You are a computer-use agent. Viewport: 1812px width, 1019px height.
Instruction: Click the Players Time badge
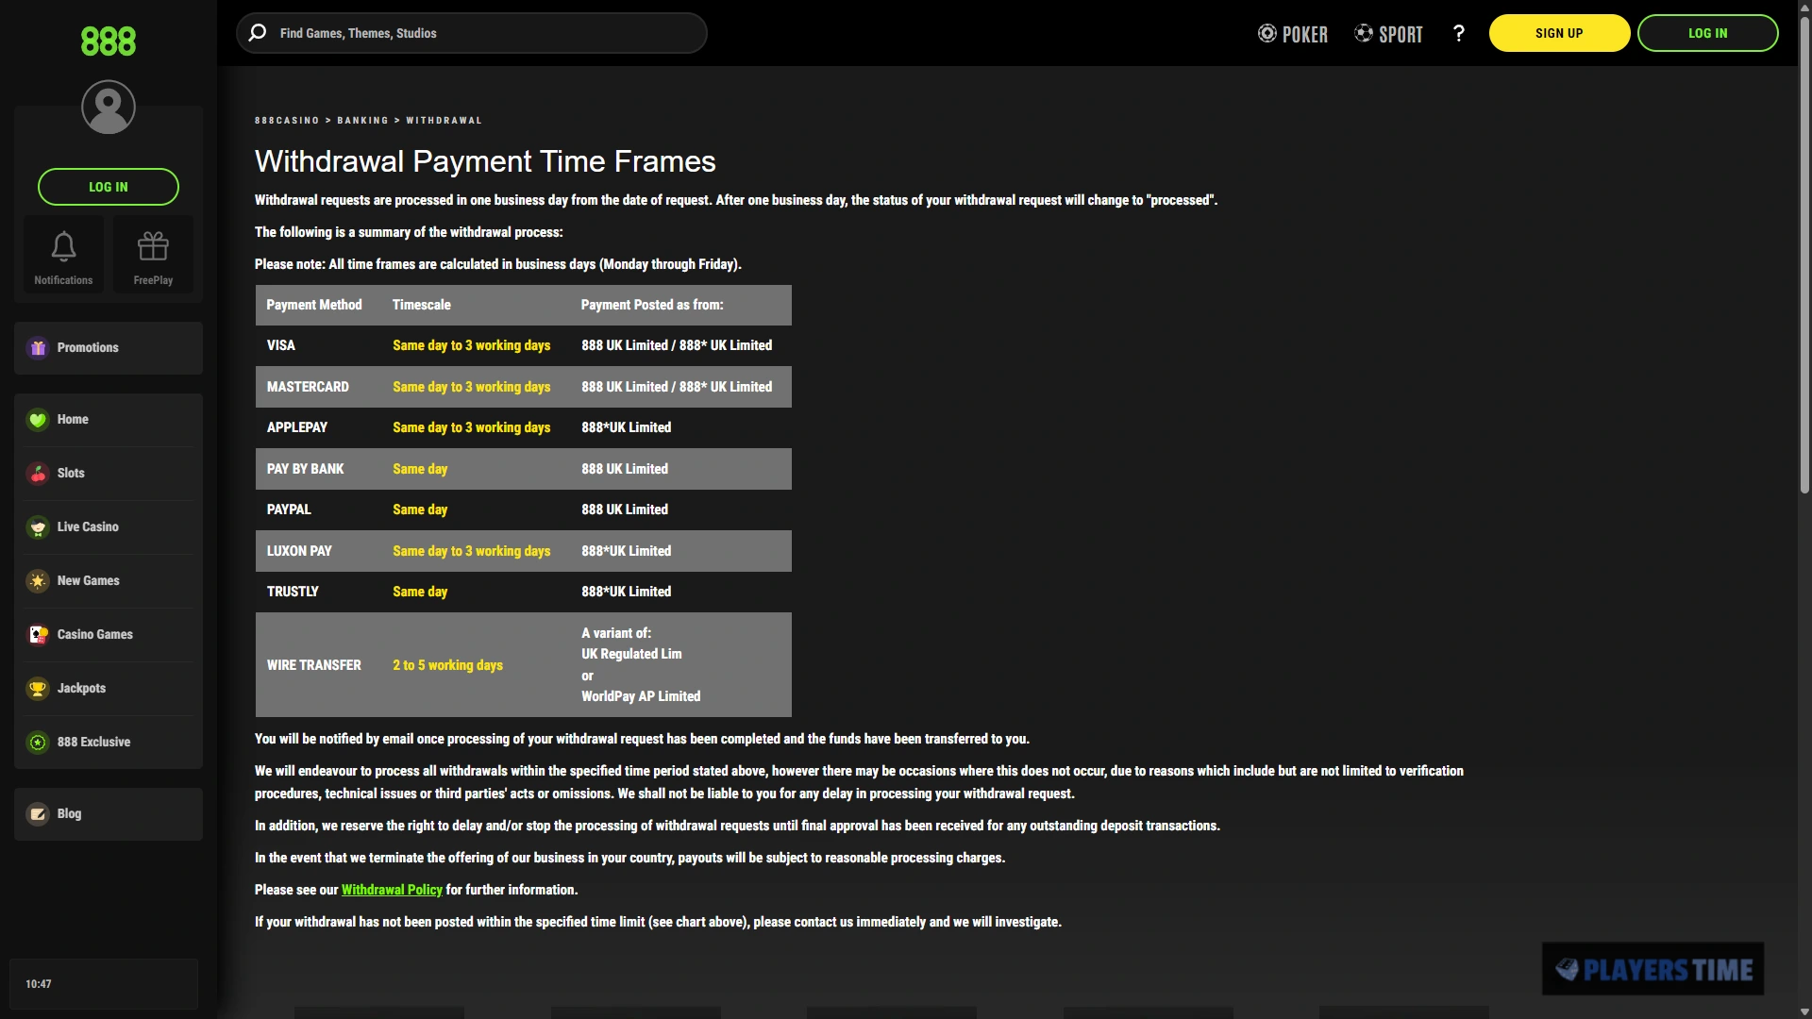coord(1653,969)
